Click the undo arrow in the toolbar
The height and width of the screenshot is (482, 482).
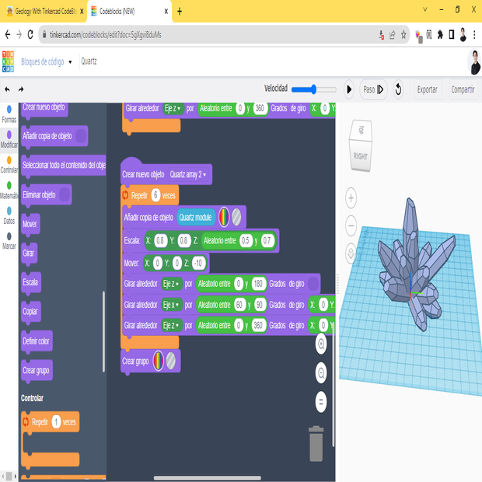coord(9,89)
